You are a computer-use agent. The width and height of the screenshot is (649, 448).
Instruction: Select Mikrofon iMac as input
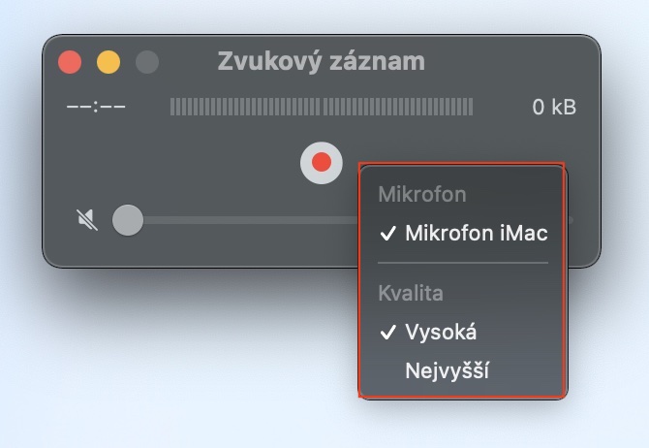click(463, 233)
